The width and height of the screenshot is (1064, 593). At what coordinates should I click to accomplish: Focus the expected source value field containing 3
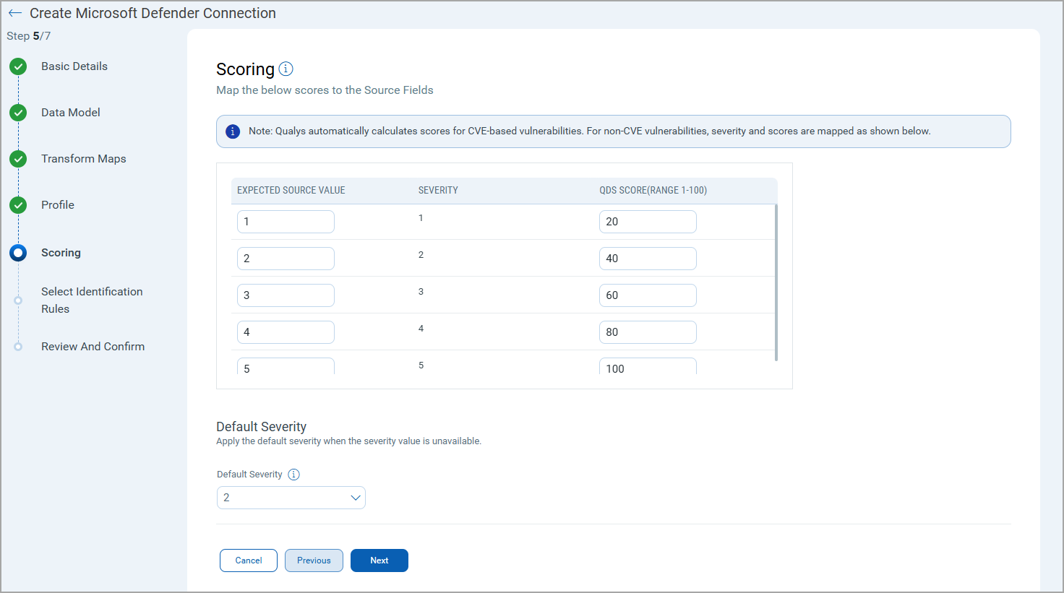pos(286,295)
